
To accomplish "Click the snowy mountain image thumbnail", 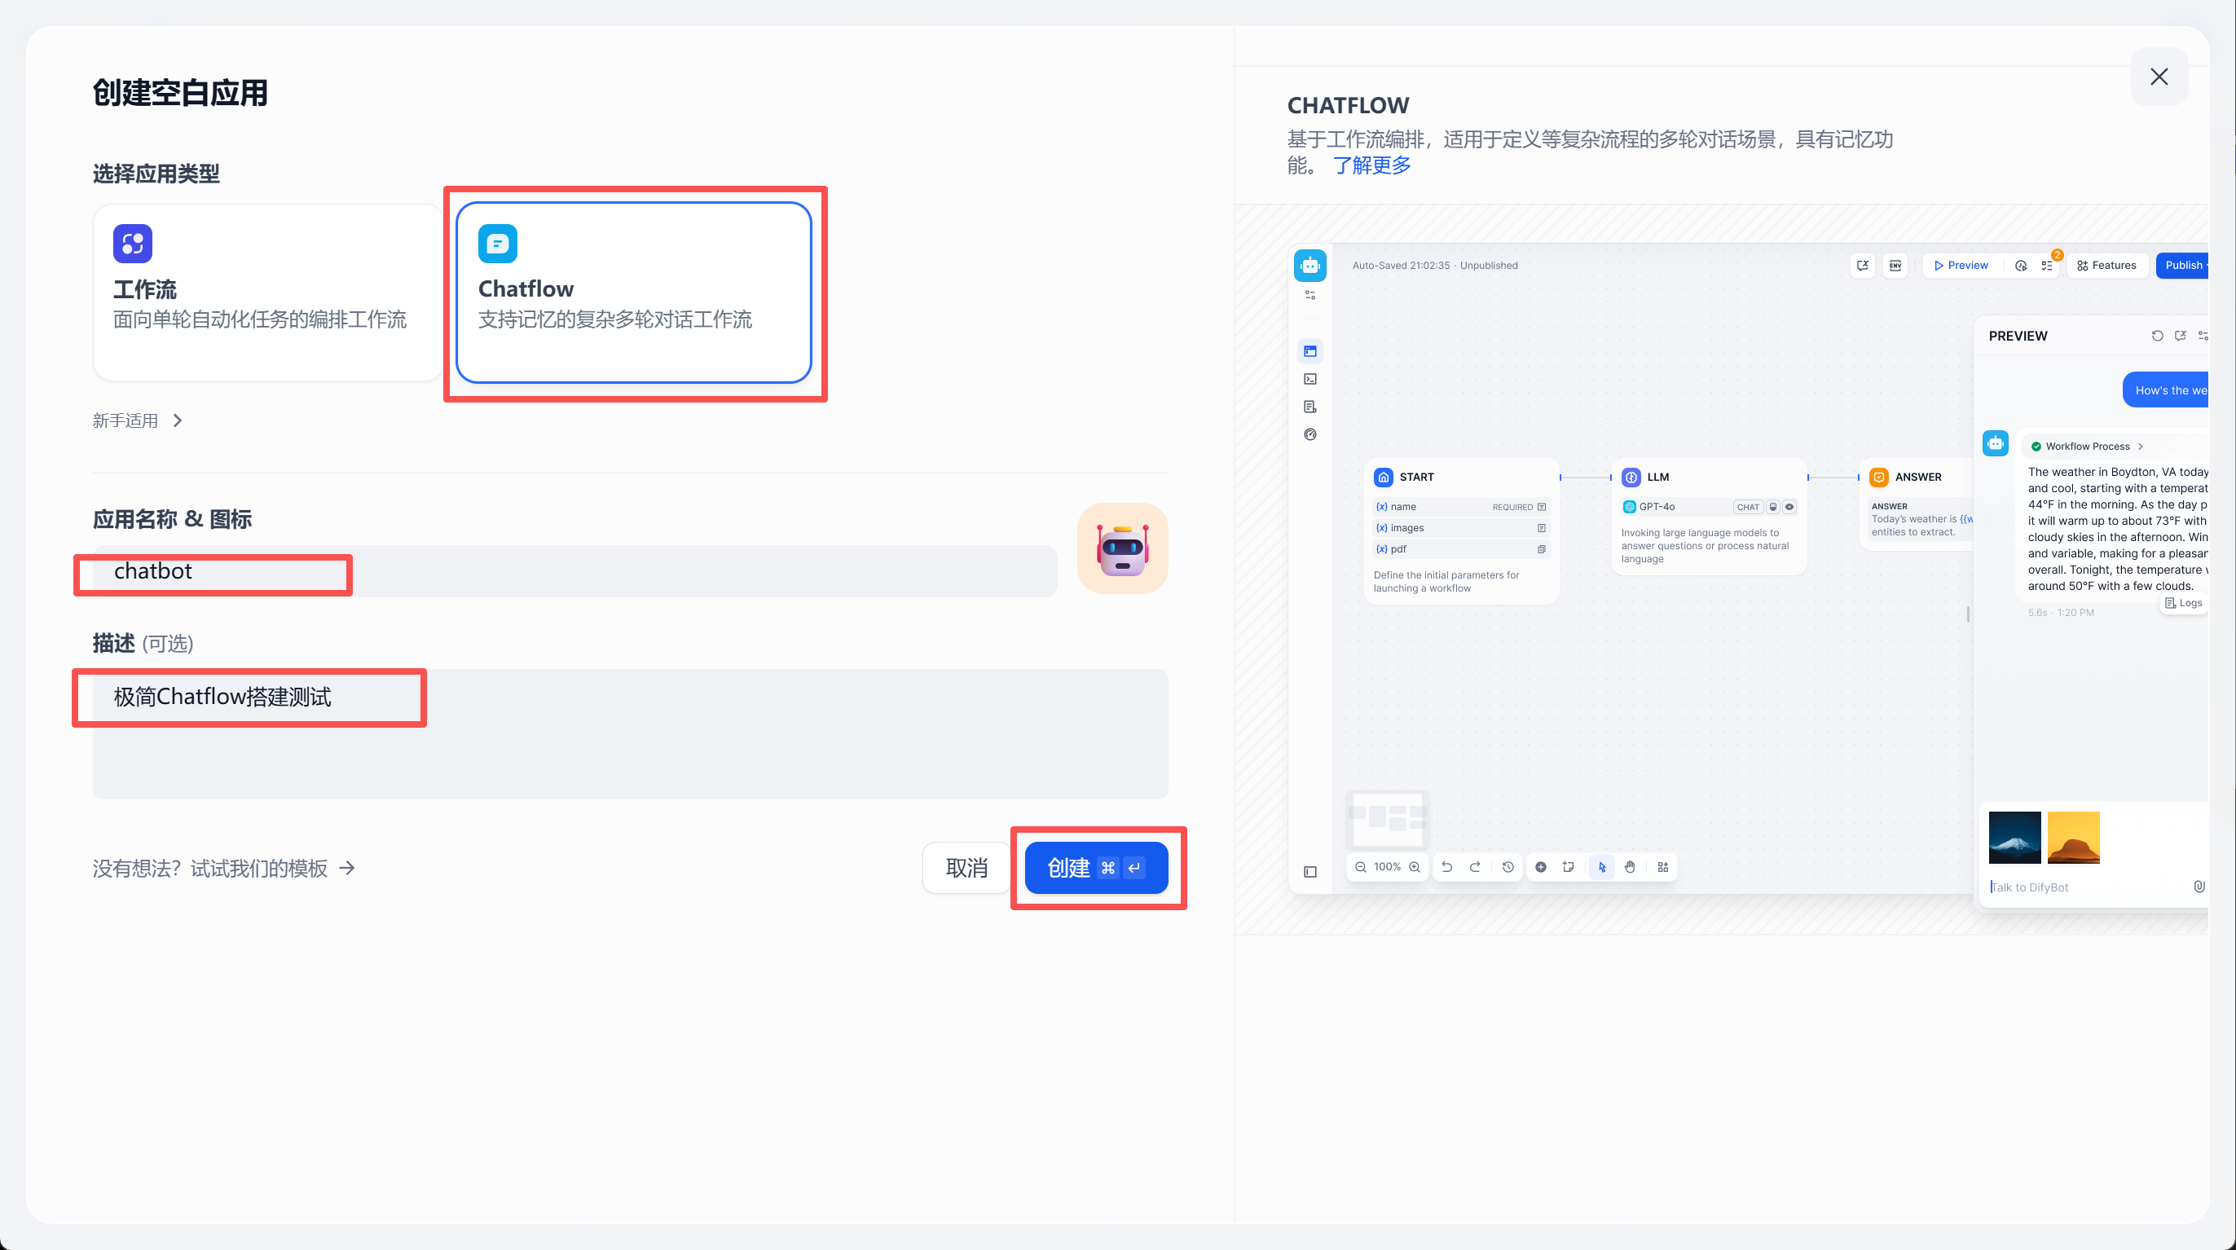I will (x=2014, y=838).
